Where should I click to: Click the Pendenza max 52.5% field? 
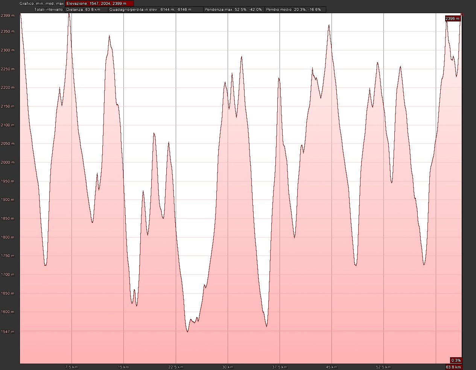[234, 9]
